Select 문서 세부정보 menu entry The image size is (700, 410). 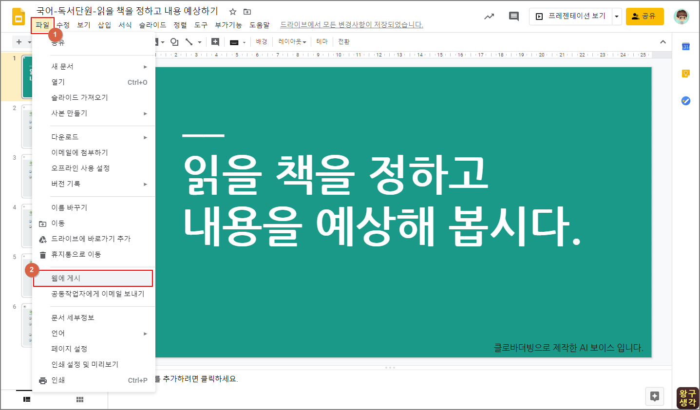tap(94, 318)
